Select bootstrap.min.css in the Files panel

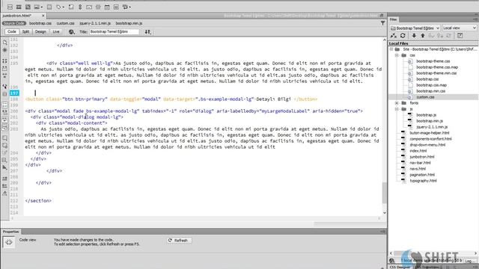coord(431,91)
